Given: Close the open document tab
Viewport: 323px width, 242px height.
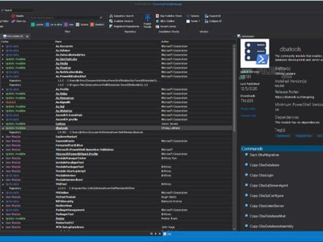Looking at the screenshot, I should pos(27,36).
